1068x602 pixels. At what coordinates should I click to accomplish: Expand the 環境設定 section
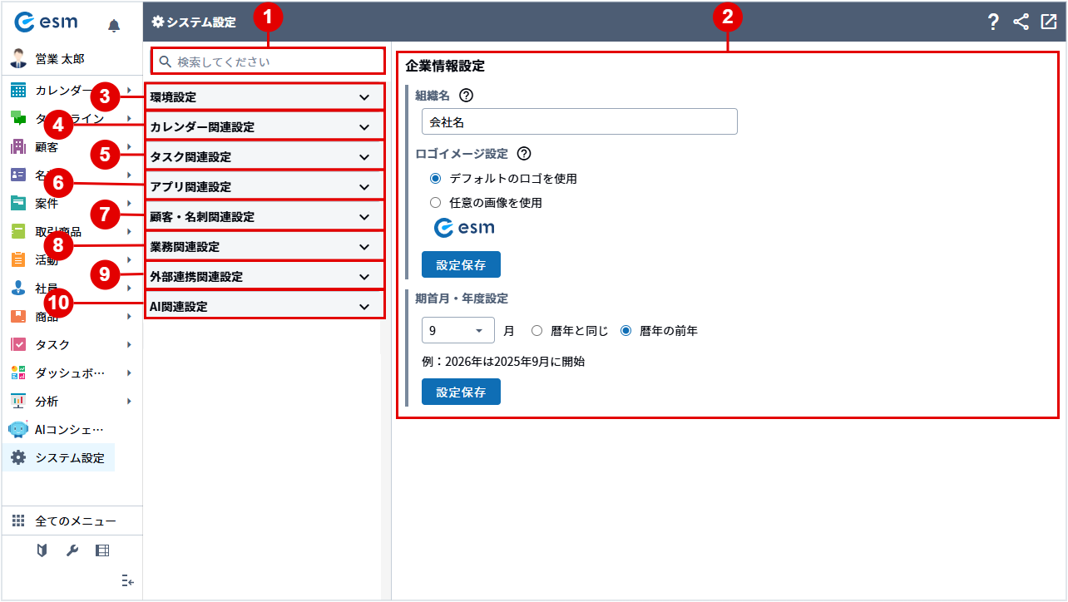click(x=265, y=96)
